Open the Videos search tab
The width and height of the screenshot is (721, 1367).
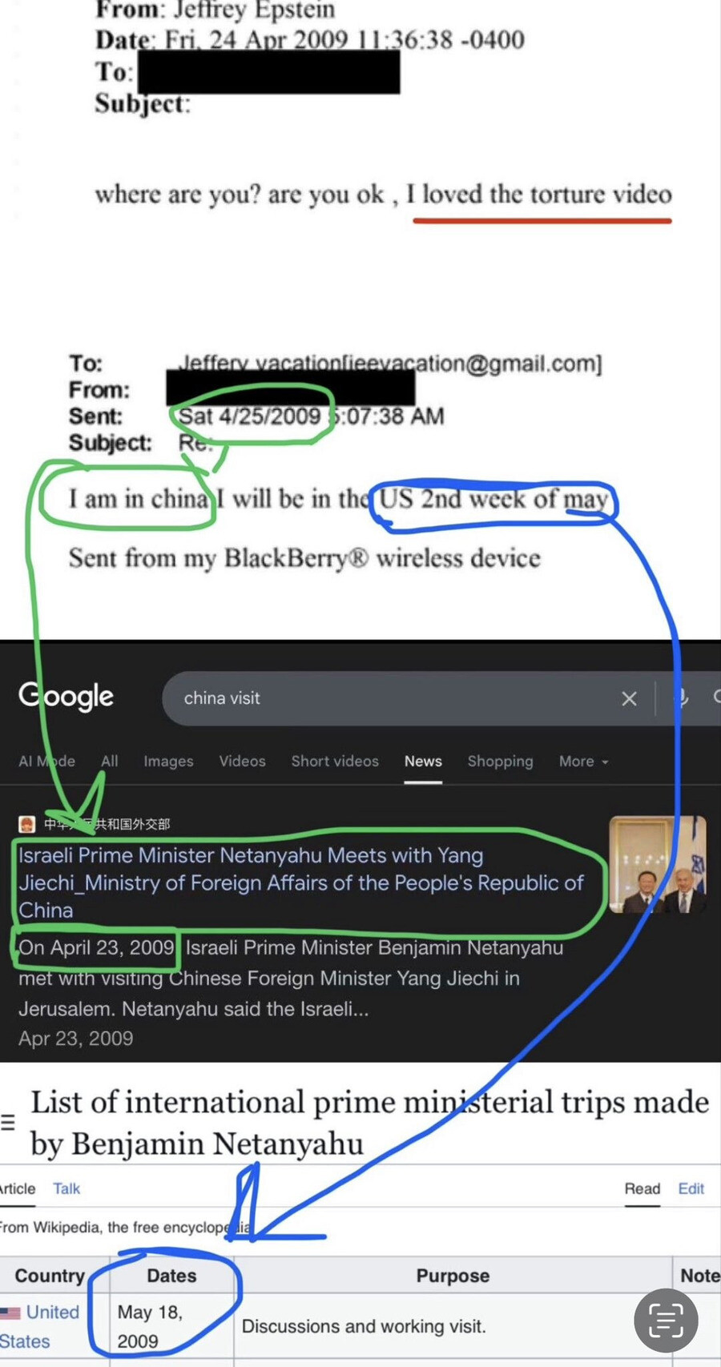tap(242, 762)
